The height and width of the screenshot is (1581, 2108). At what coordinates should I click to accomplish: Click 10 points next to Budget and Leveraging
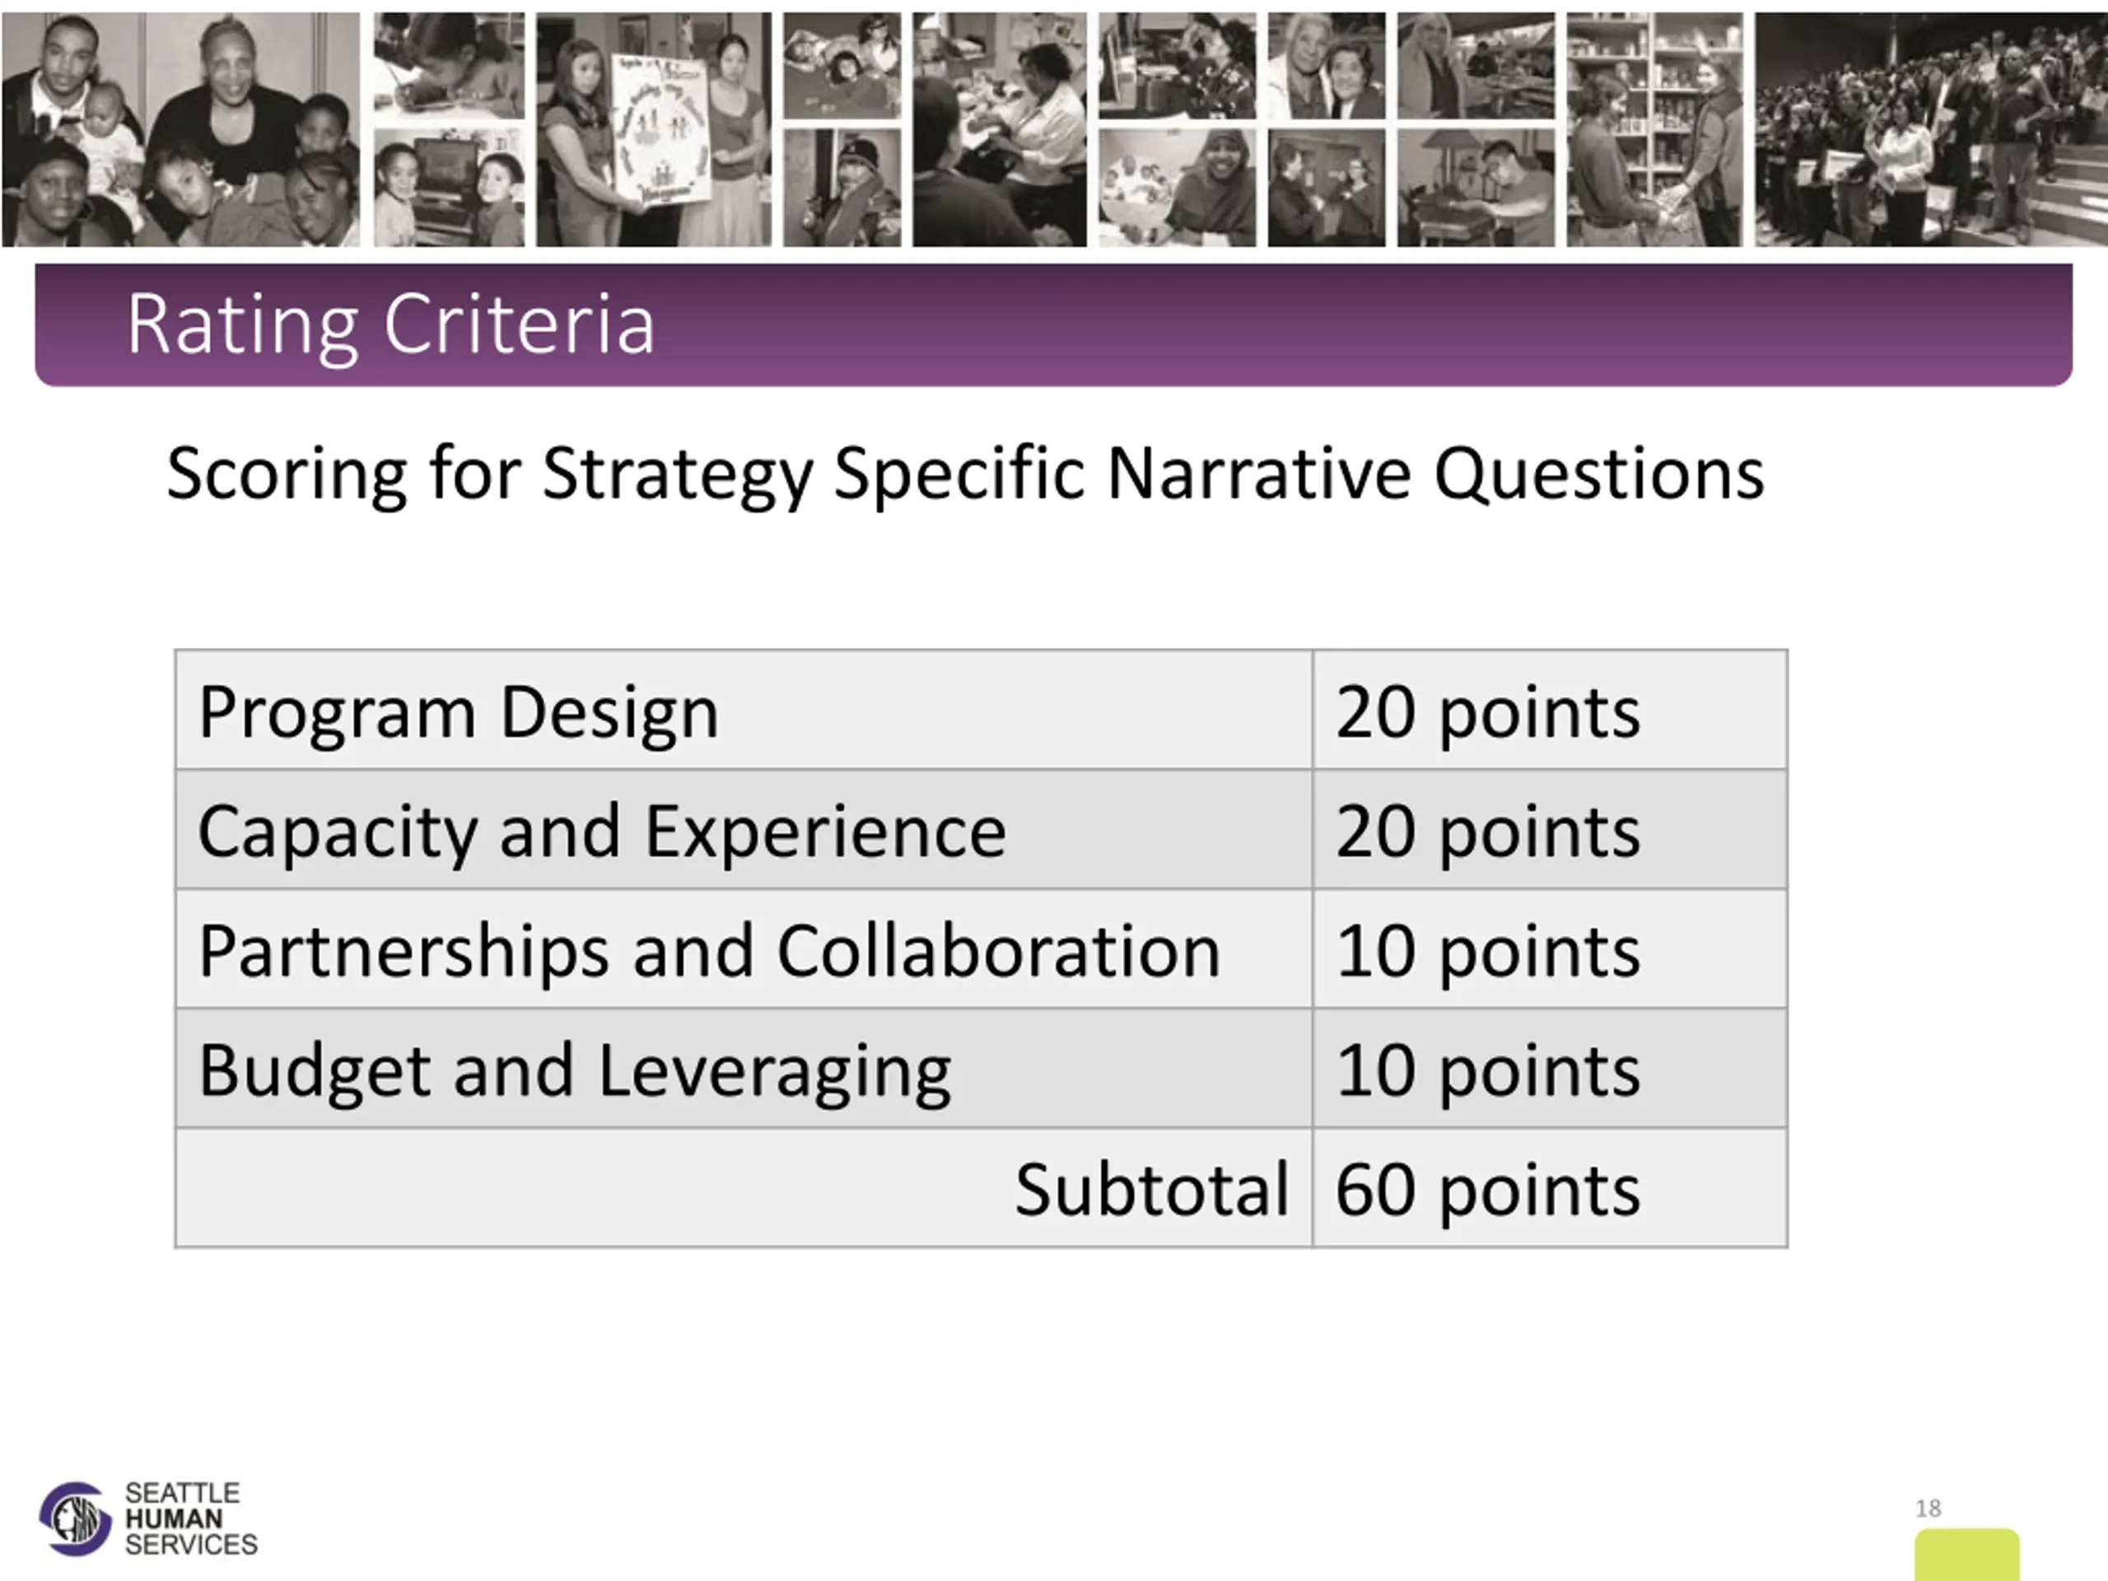tap(1488, 1070)
